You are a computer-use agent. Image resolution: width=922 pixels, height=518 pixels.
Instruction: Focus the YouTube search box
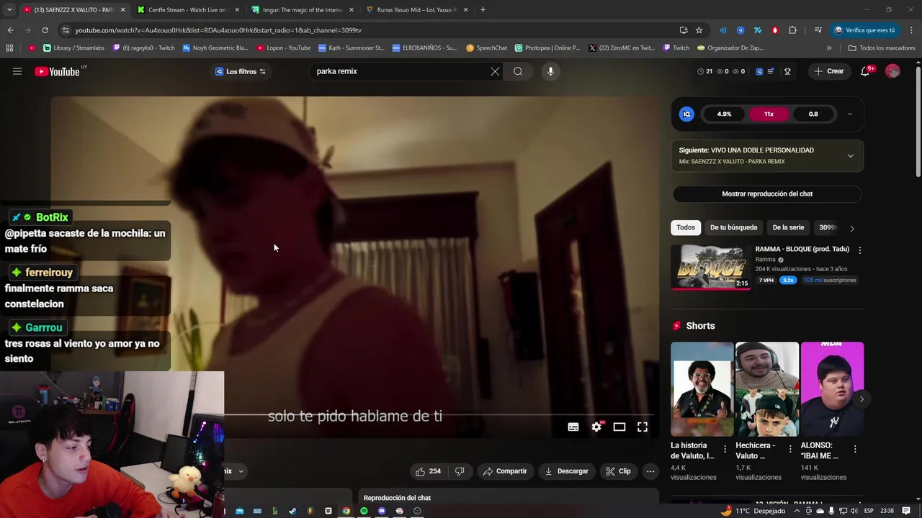coord(400,71)
